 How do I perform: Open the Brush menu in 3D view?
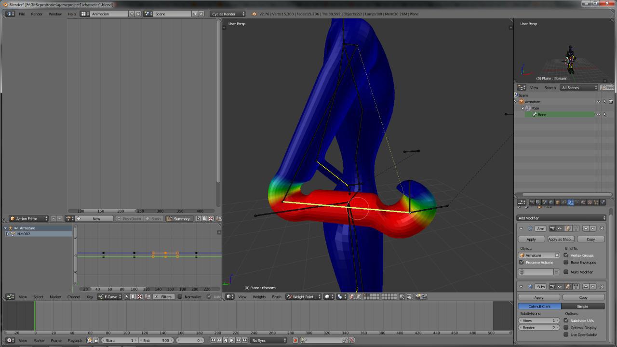pyautogui.click(x=277, y=296)
